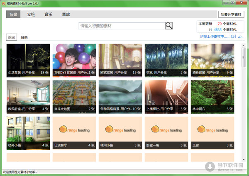Click the magnifier search icon

pyautogui.click(x=169, y=26)
